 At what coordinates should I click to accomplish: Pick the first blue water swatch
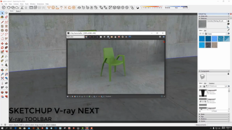(202, 39)
